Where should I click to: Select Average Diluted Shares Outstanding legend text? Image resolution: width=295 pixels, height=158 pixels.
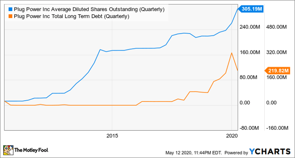[89, 10]
